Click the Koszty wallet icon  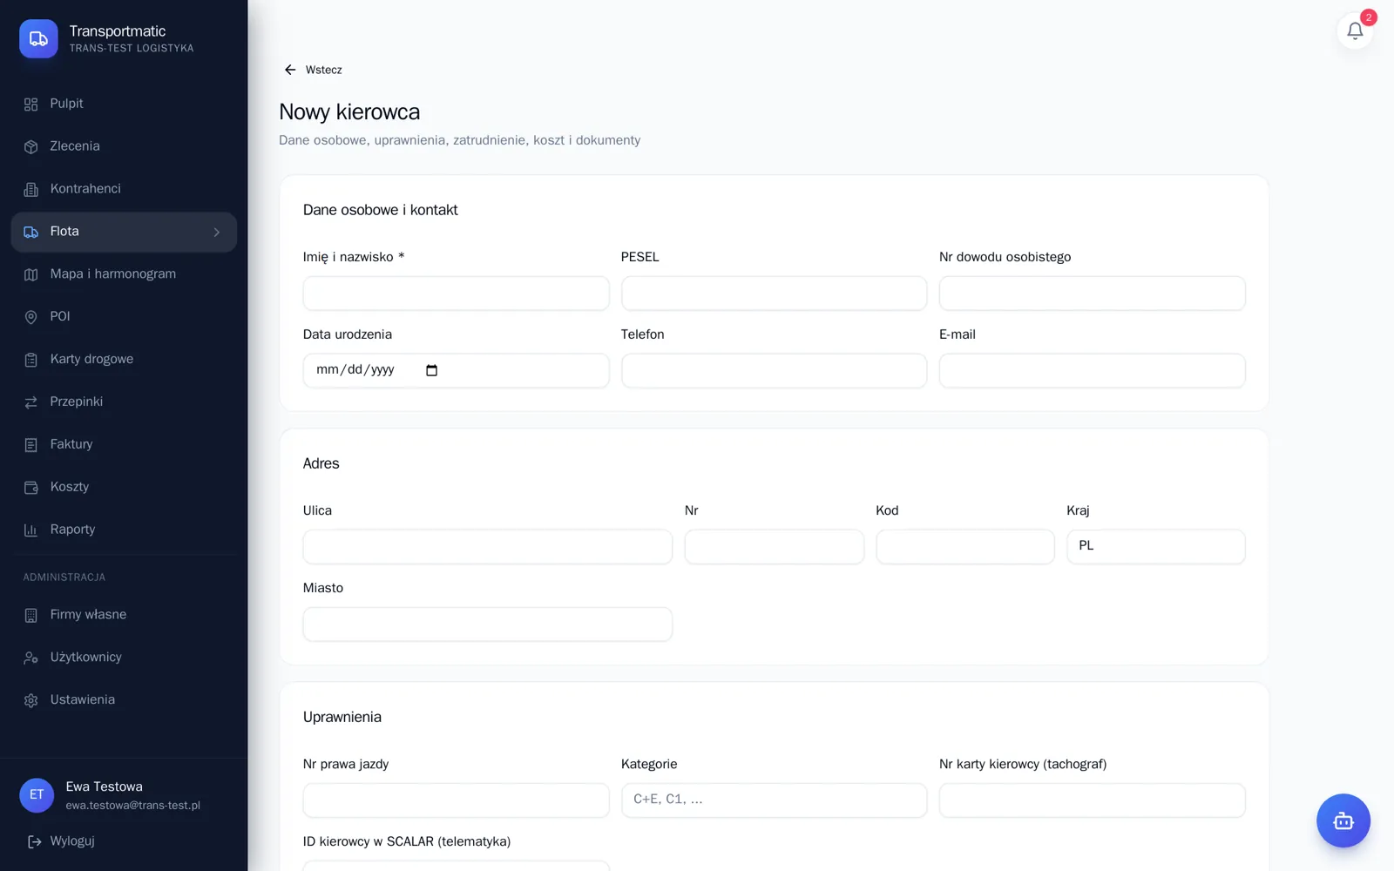(x=31, y=488)
